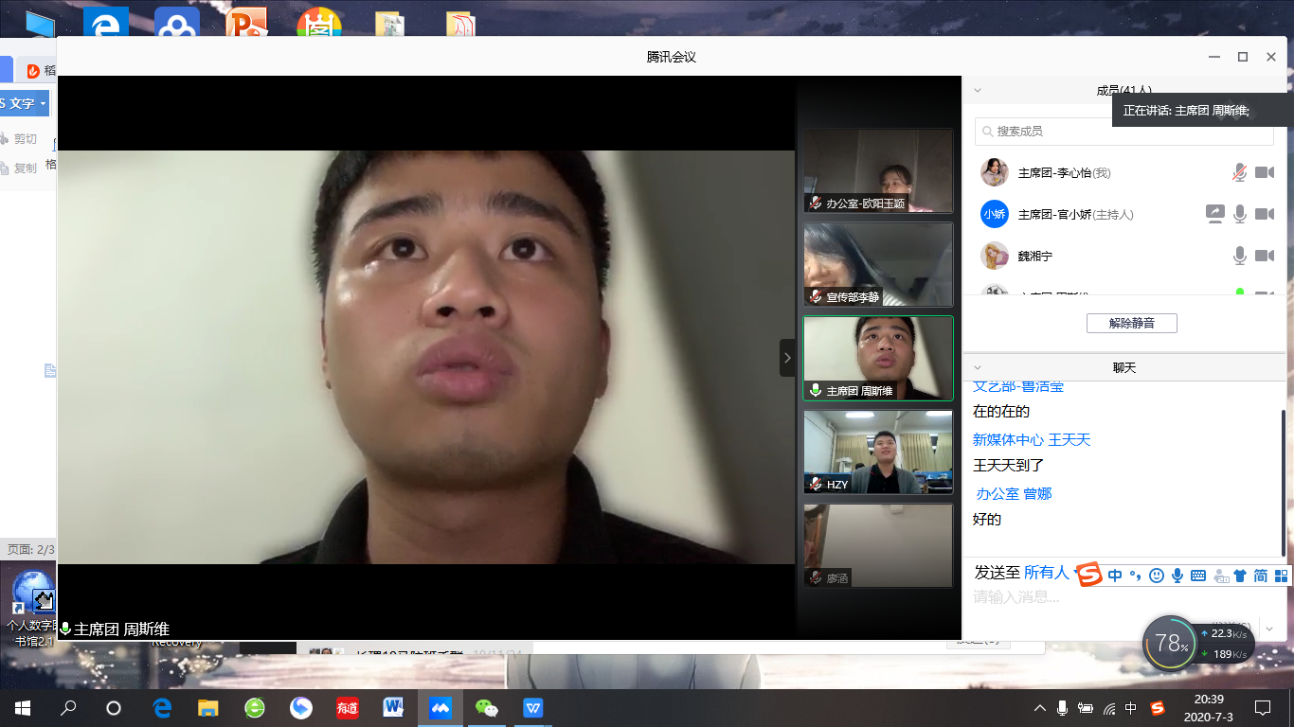Viewport: 1294px width, 727px height.
Task: Click camera icon next to 主席团-官小娇
Action: point(1265,214)
